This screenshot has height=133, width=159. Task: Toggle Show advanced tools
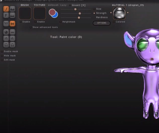pyautogui.click(x=31, y=27)
